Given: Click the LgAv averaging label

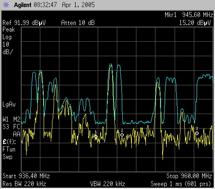Looking at the screenshot, I should pos(9,104).
